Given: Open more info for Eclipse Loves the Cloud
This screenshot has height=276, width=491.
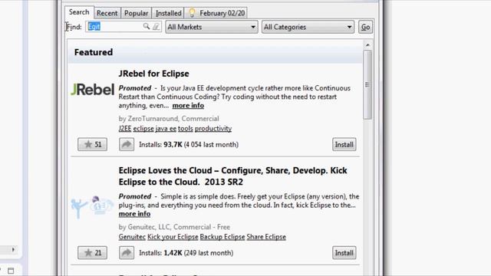Looking at the screenshot, I should (135, 214).
